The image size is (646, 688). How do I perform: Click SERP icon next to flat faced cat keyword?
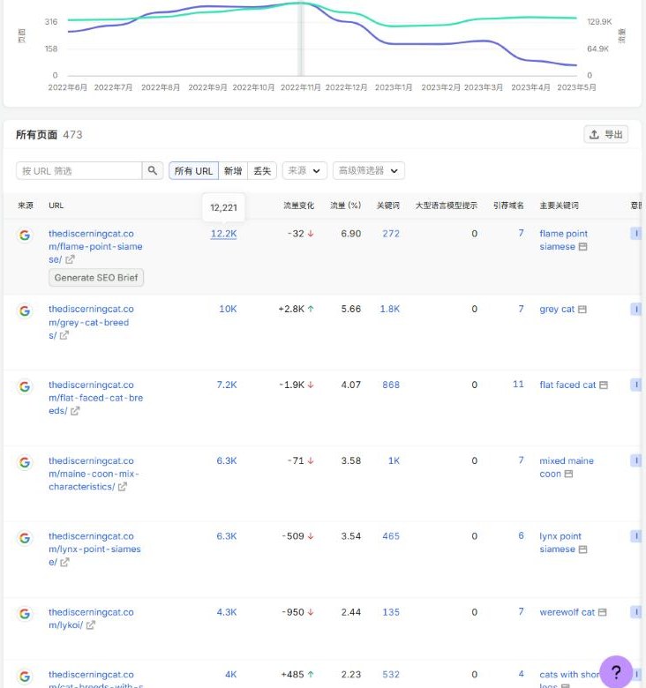(604, 385)
